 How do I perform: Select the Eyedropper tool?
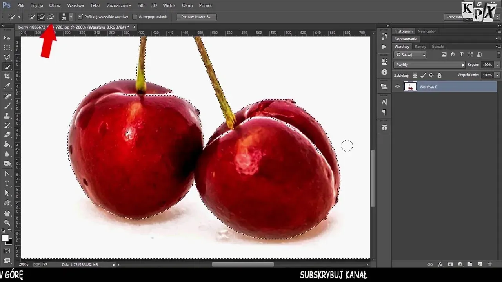click(x=7, y=86)
